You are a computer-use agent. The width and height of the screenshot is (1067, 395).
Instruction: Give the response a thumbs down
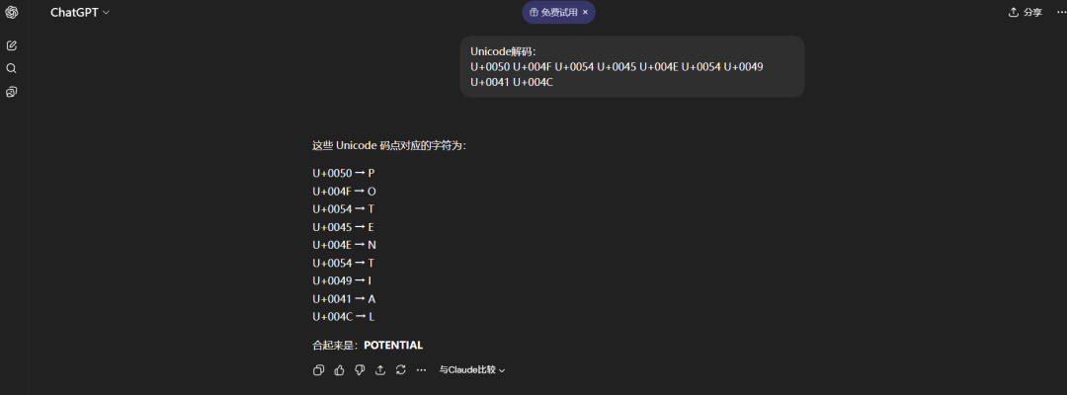[x=360, y=370]
